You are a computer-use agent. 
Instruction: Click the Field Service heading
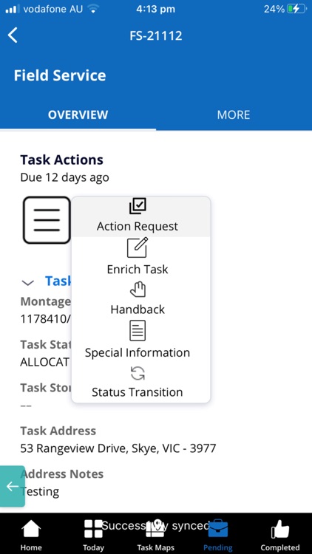(60, 75)
